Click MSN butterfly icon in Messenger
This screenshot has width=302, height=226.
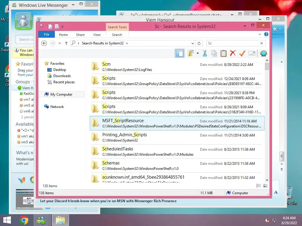click(22, 180)
